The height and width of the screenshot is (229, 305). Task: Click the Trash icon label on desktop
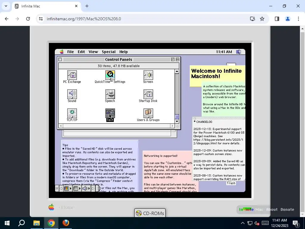pyautogui.click(x=231, y=183)
